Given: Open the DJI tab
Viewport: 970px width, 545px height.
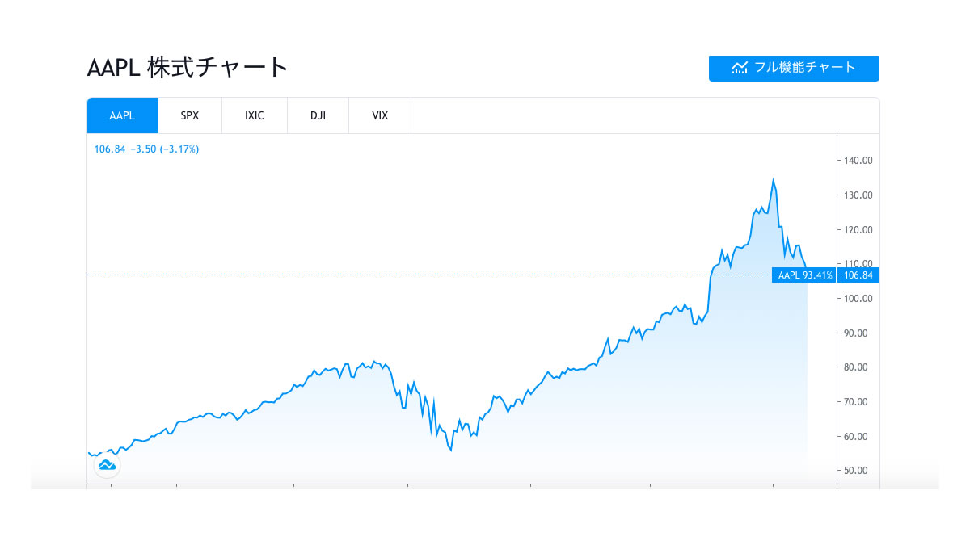Looking at the screenshot, I should tap(318, 115).
